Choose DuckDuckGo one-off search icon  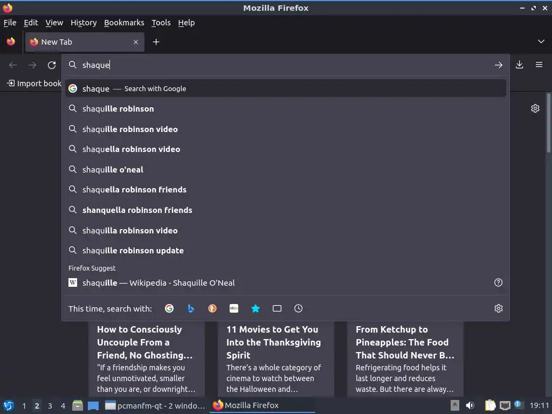coord(212,308)
